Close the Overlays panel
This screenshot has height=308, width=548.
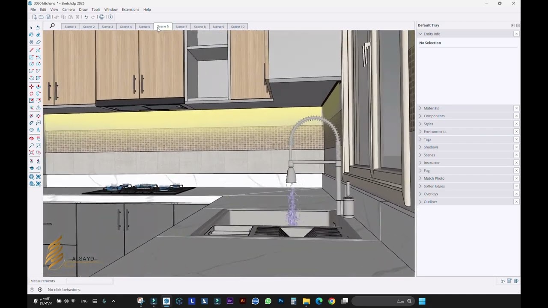pos(516,194)
